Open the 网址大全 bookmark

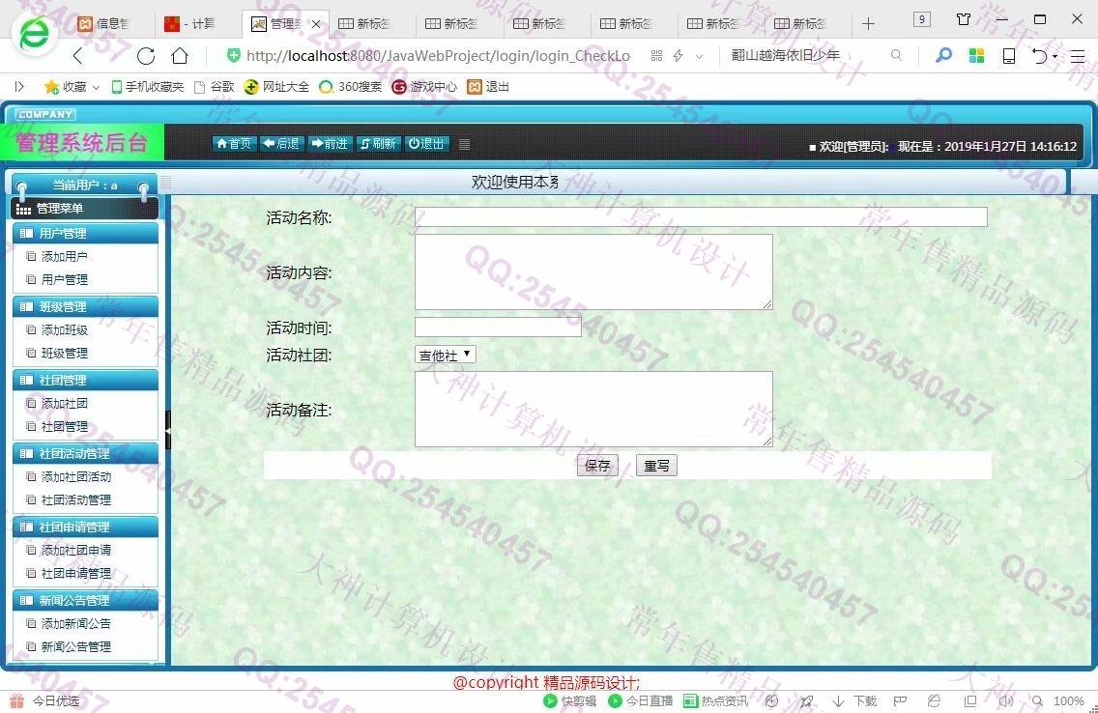[x=276, y=87]
